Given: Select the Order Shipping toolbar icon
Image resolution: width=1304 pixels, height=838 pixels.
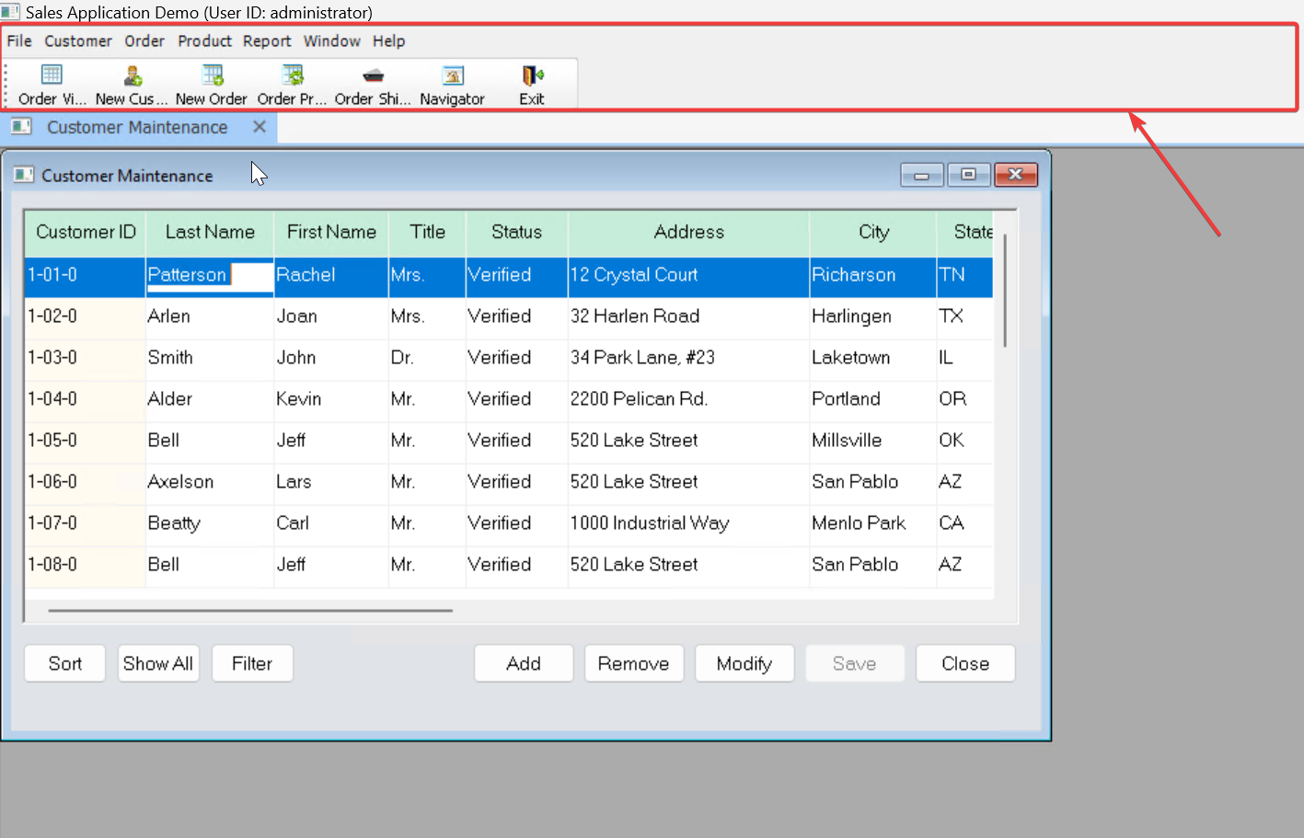Looking at the screenshot, I should point(373,85).
